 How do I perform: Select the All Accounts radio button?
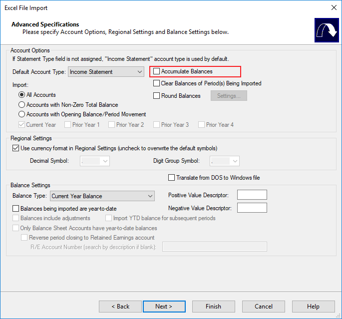[x=21, y=95]
